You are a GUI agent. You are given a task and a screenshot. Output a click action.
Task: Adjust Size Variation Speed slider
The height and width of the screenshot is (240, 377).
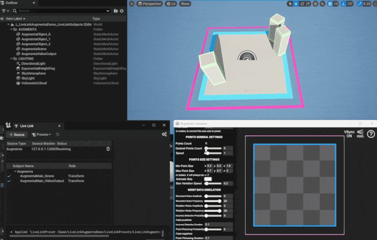coord(213,184)
